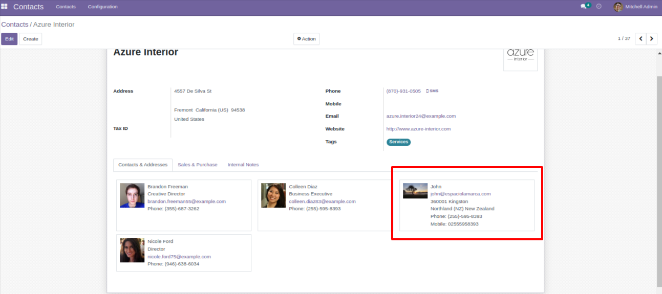Open the Action dropdown button
This screenshot has width=662, height=294.
306,39
